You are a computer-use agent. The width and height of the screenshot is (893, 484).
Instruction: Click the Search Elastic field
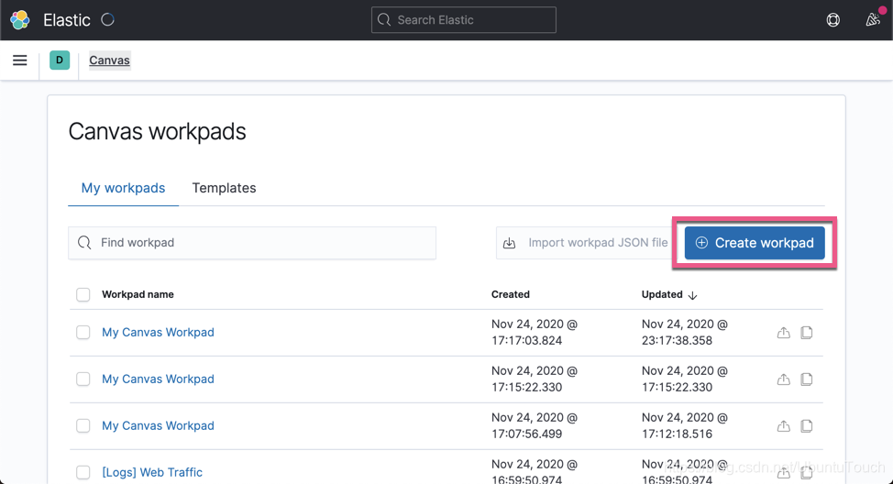pyautogui.click(x=464, y=20)
